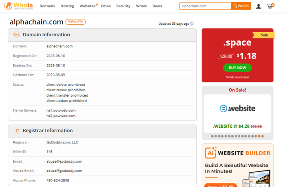The width and height of the screenshot is (286, 187).
Task: Select the first carousel dot
Action: 212,136
